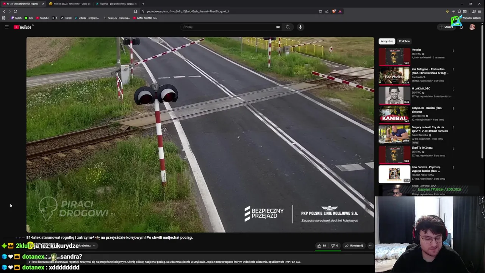
Task: Switch to the F1: Film (2025) tab
Action: click(x=70, y=4)
